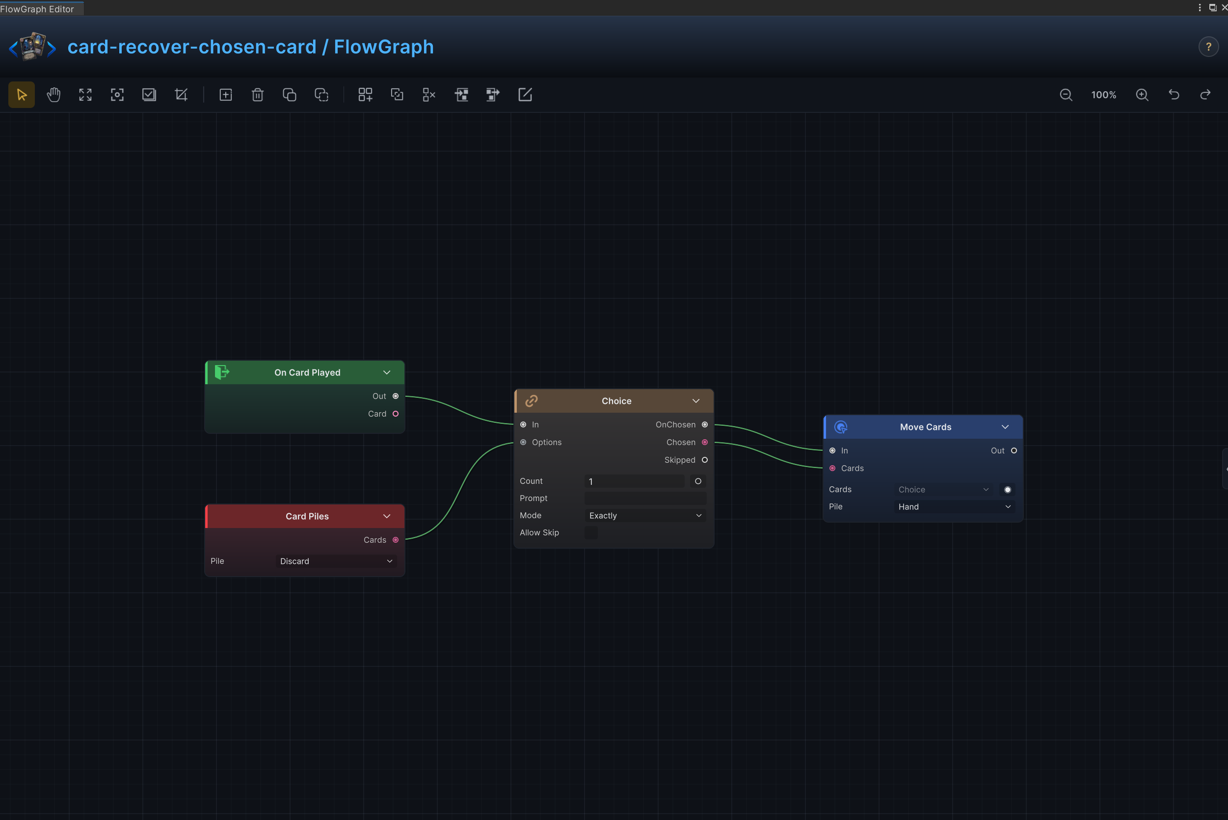This screenshot has height=820, width=1228.
Task: Click the trash delete icon
Action: pyautogui.click(x=257, y=95)
